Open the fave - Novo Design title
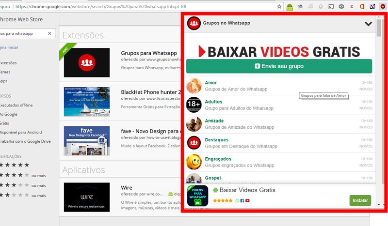Screen dimensions: 388x226 tap(151, 132)
